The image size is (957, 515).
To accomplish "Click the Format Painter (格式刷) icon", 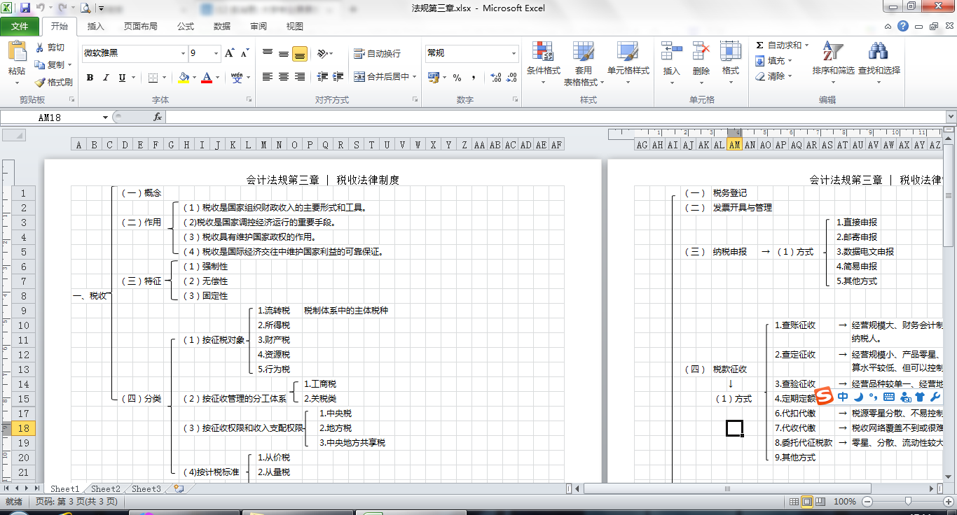I will 39,82.
